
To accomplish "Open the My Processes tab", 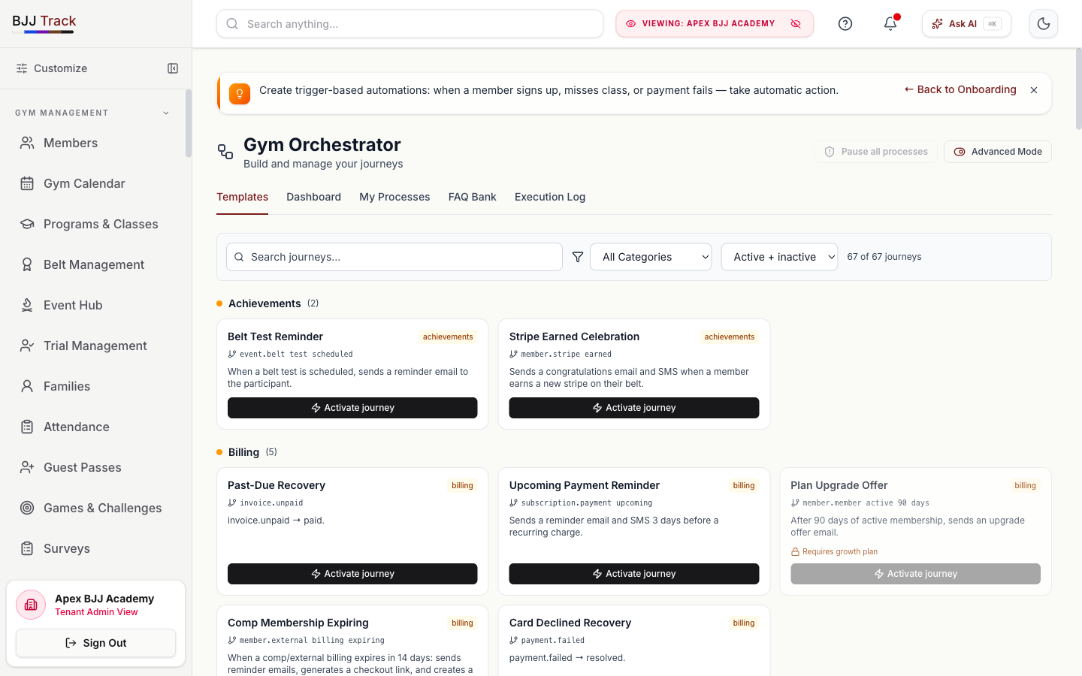I will click(394, 197).
